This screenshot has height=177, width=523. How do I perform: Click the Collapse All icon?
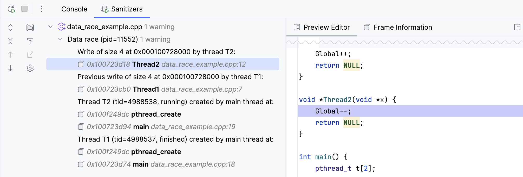tap(10, 41)
